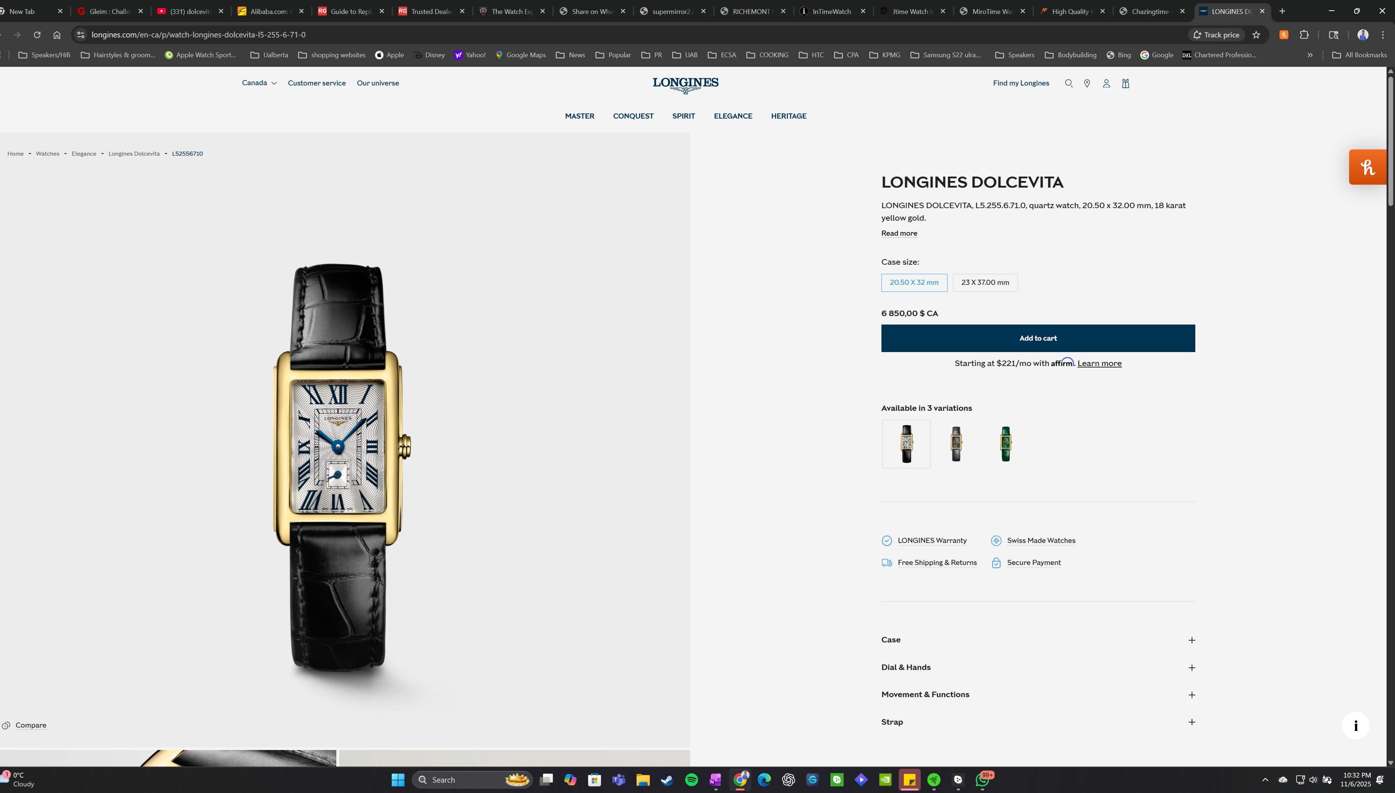
Task: Open Free Shipping & Returns link
Action: tap(937, 562)
